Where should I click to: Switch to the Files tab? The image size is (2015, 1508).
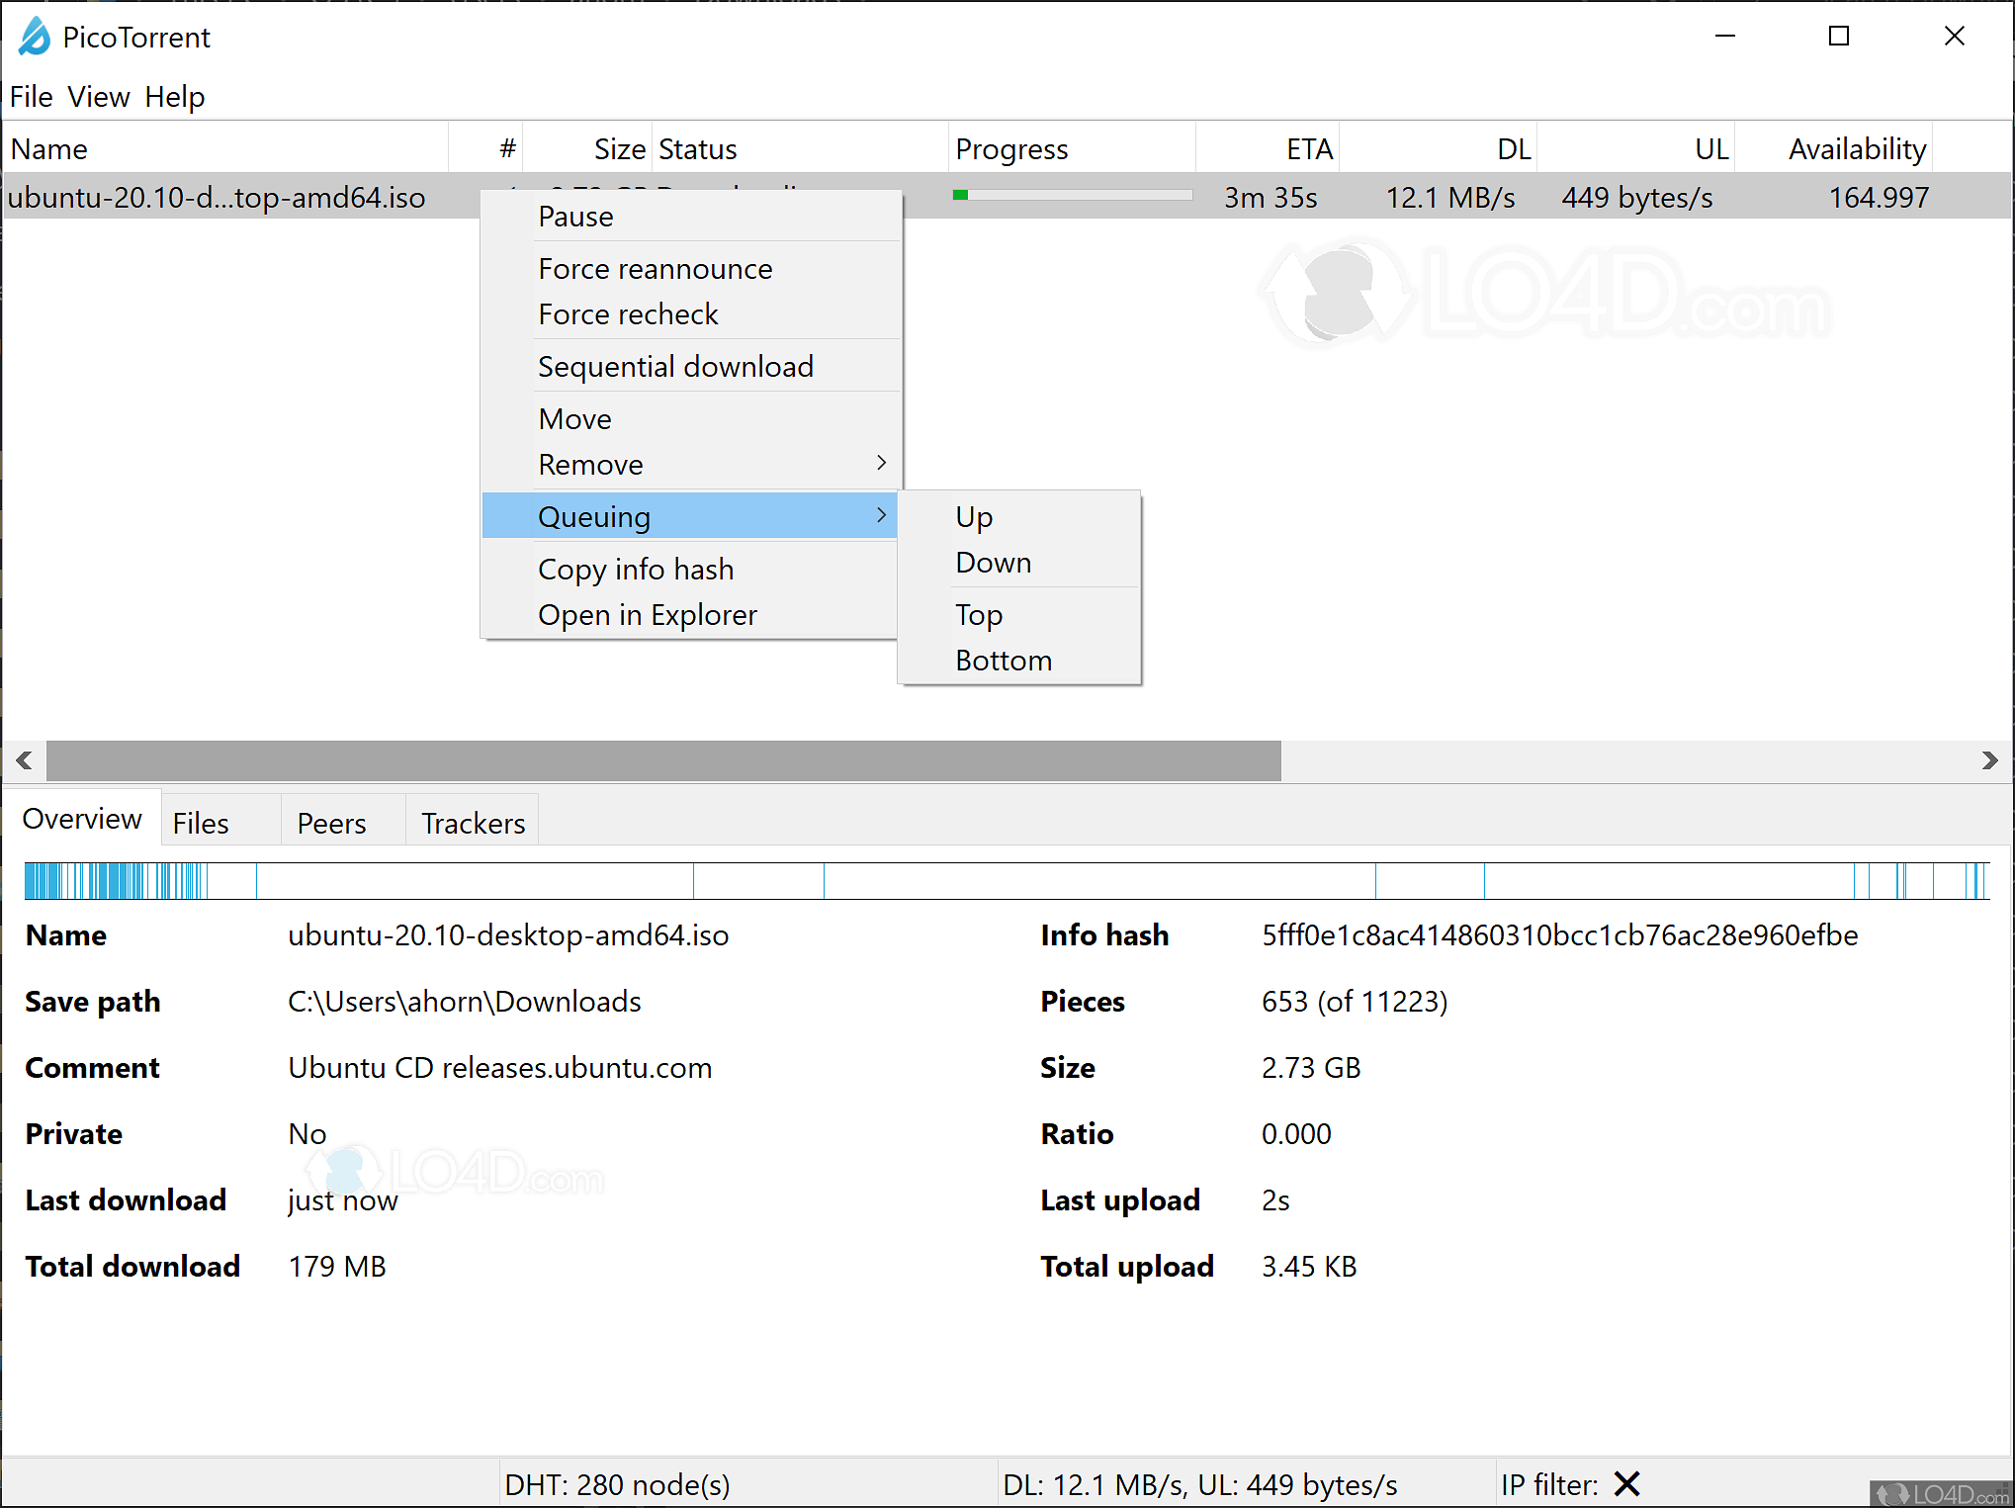point(200,821)
